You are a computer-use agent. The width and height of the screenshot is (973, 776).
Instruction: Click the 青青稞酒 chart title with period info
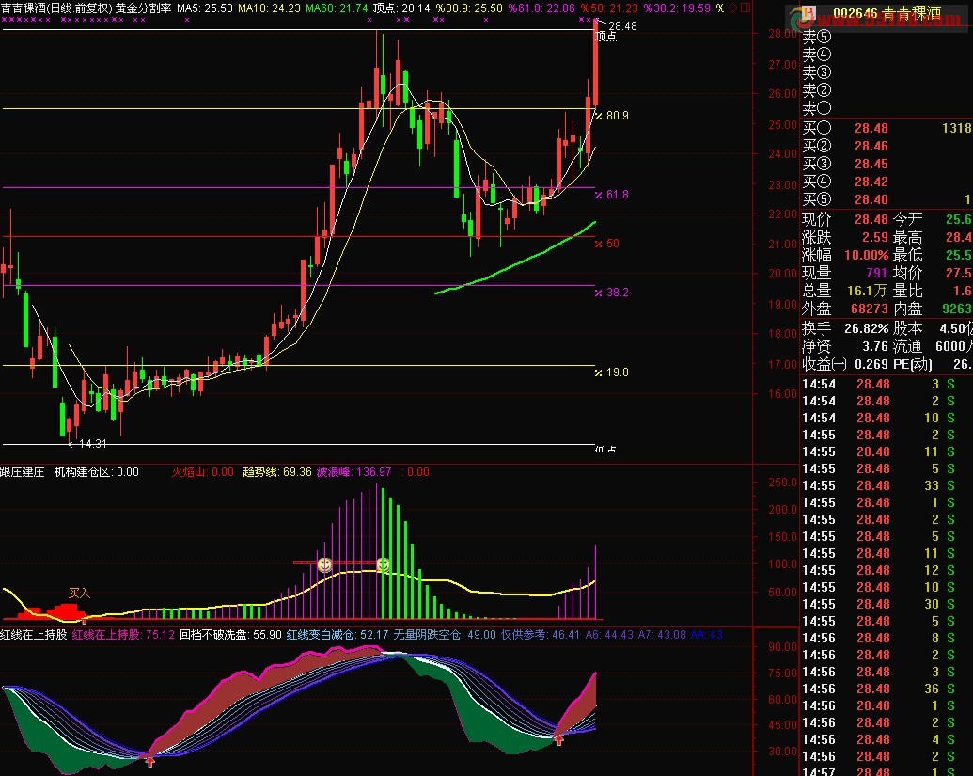56,8
